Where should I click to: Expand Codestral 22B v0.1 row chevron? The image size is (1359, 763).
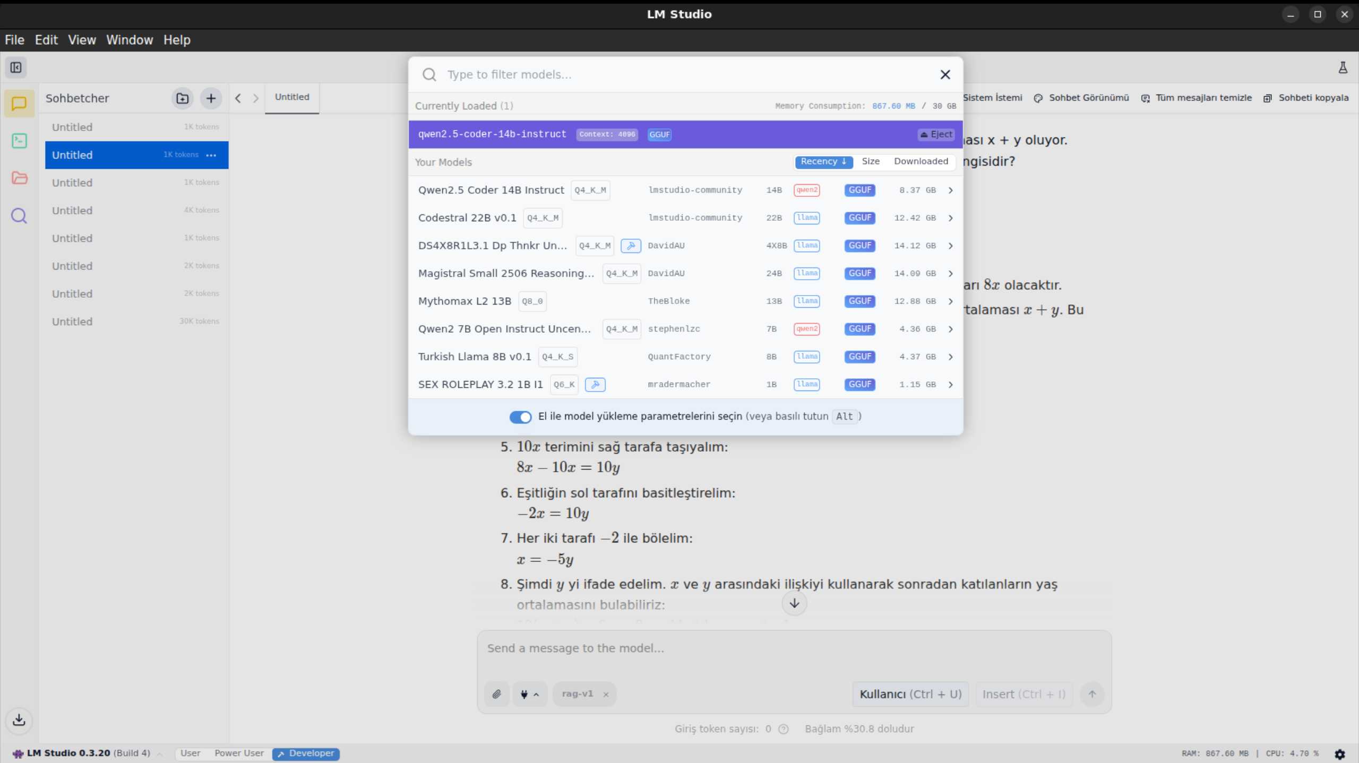tap(950, 218)
